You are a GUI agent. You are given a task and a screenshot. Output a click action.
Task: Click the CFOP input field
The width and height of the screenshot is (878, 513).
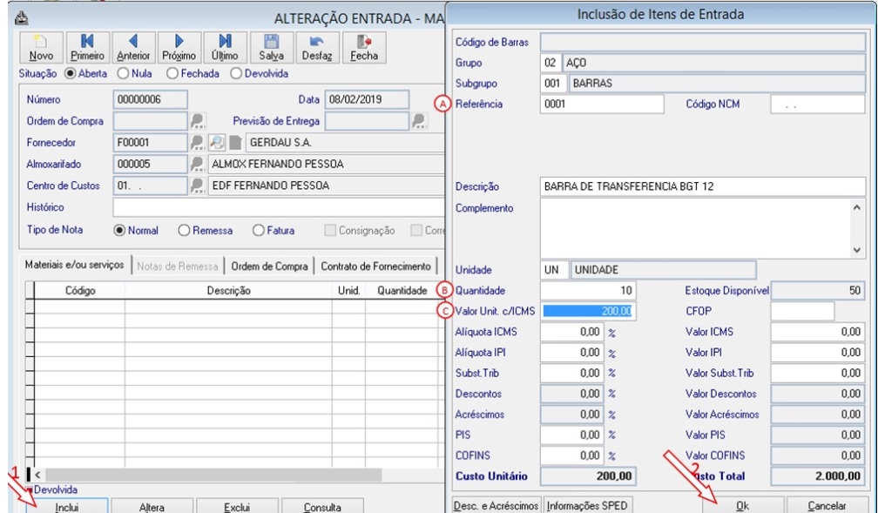coord(802,311)
